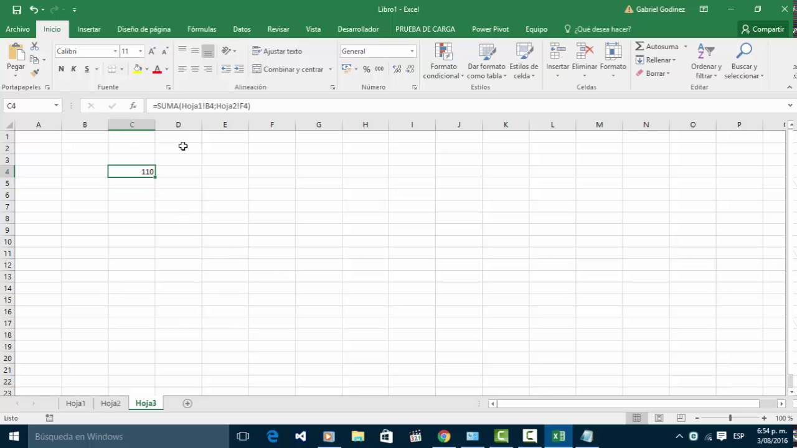Click the Borrar button
797x448 pixels.
tap(653, 73)
